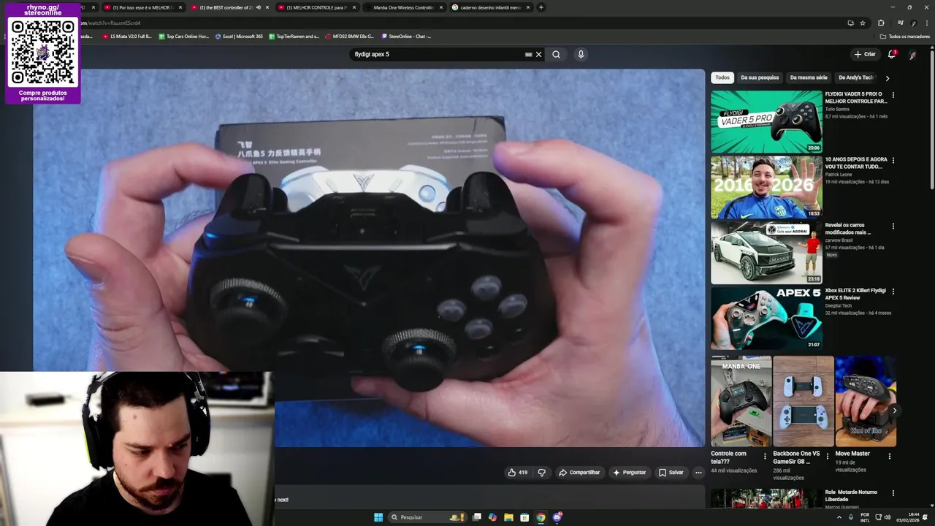Screen dimensions: 935x526
Task: Open the StereOnline - Chat bookmark
Action: 406,36
